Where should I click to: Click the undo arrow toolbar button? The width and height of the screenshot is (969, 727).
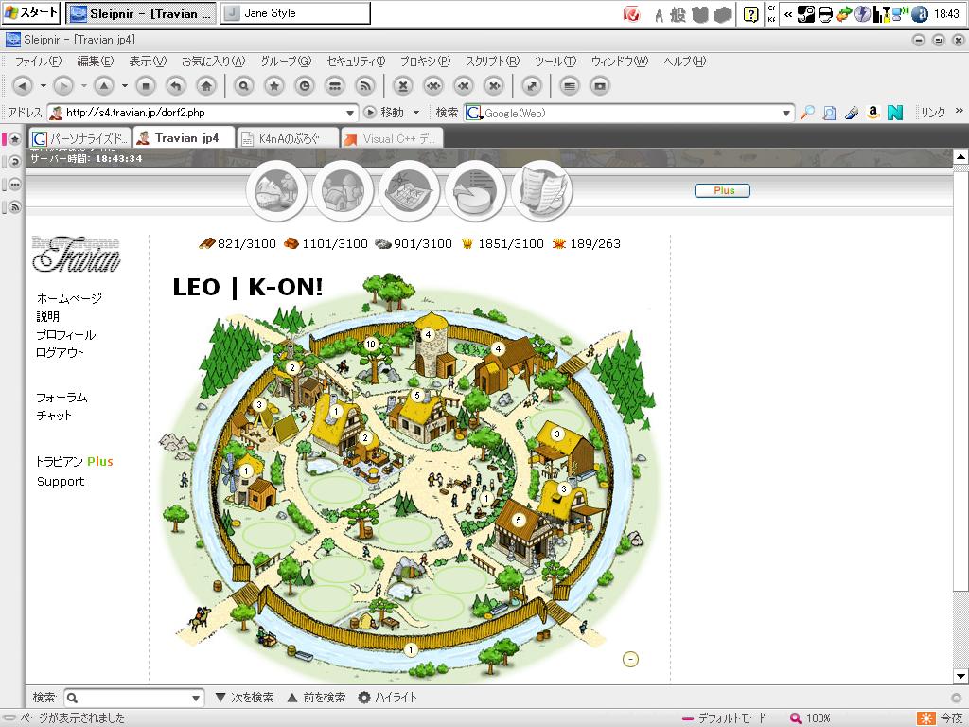coord(176,86)
